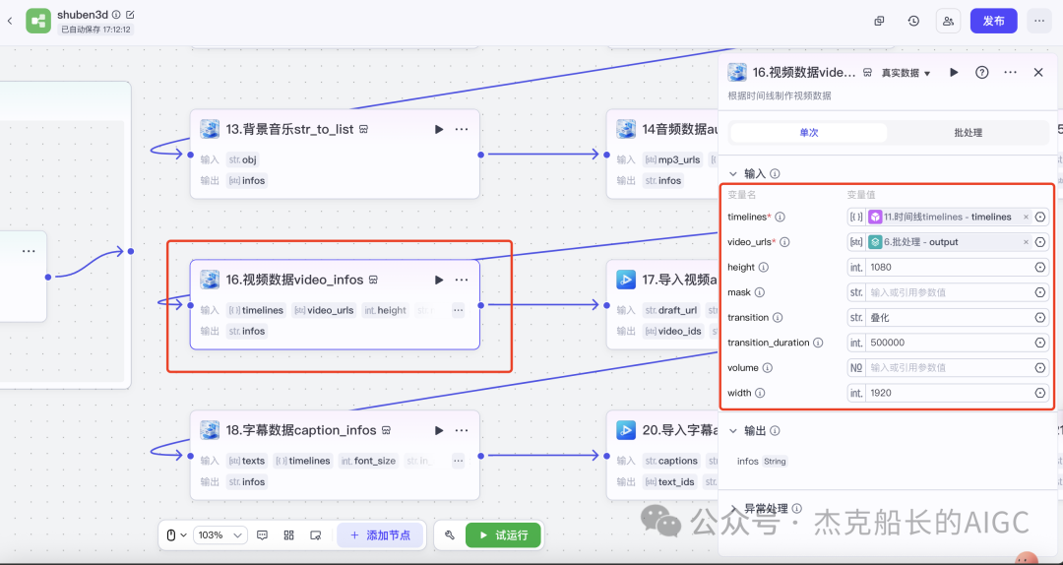Click the 14音频数据 node icon
The height and width of the screenshot is (565, 1063).
[626, 129]
